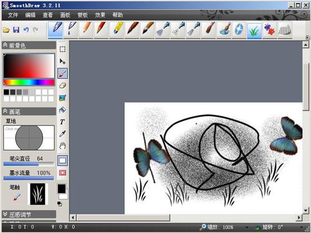Select the dripping ink pen brush
Viewport: 311px width, 233px height.
click(x=71, y=29)
